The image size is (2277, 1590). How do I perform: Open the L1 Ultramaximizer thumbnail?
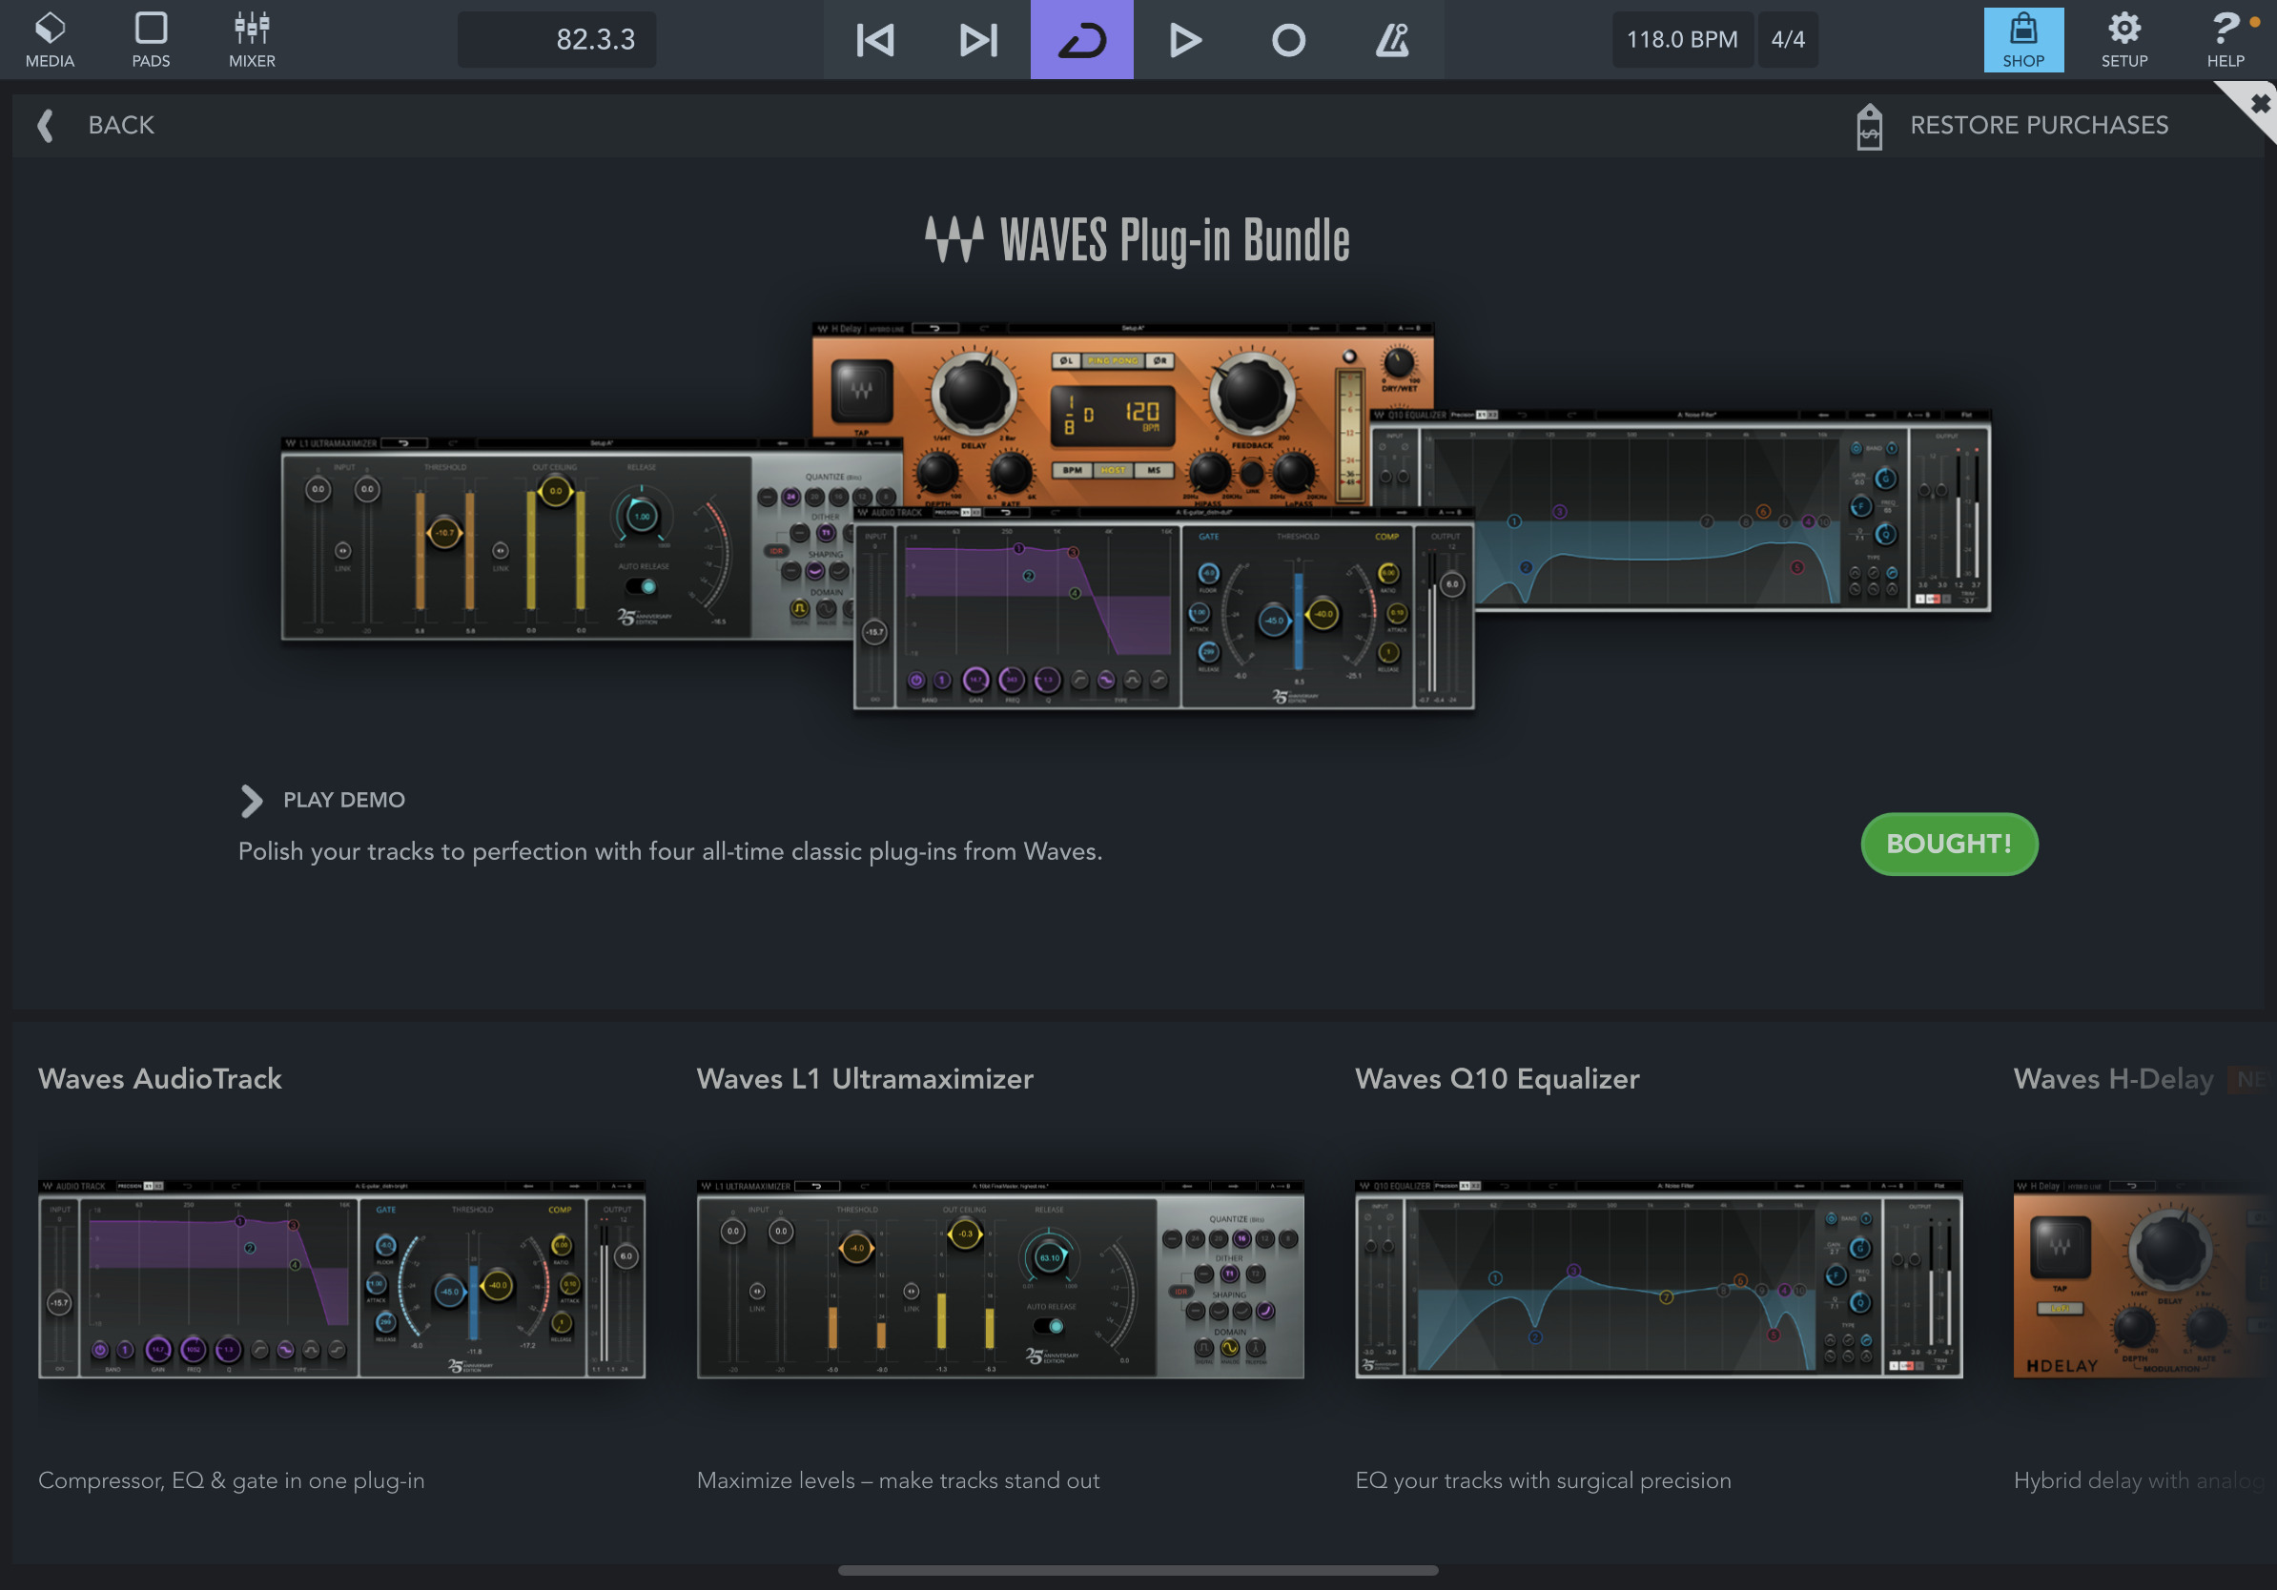(999, 1278)
